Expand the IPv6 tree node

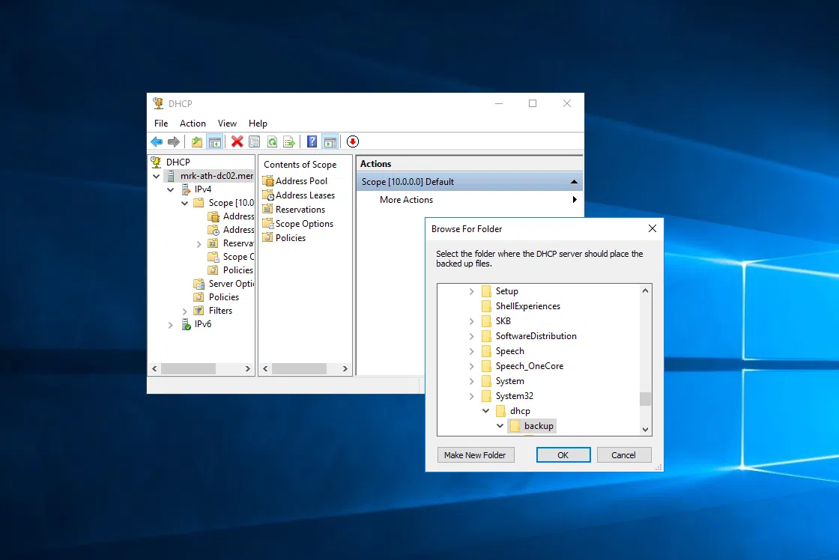[x=170, y=324]
